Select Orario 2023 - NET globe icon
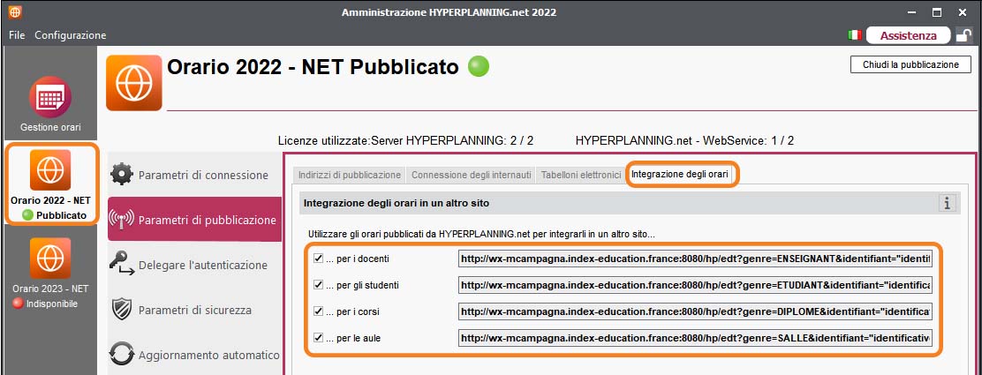This screenshot has height=375, width=982. coord(50,258)
